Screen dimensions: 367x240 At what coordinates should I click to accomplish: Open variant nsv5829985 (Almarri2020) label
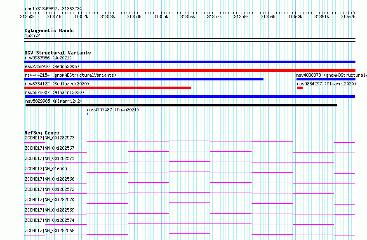tap(55, 101)
